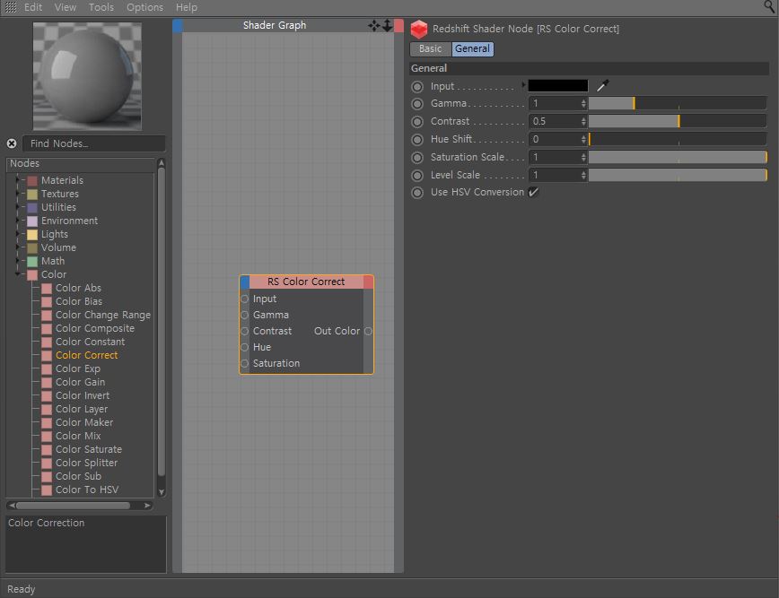Toggle the Hue Shift parameter animation circle
This screenshot has width=779, height=598.
pyautogui.click(x=417, y=140)
